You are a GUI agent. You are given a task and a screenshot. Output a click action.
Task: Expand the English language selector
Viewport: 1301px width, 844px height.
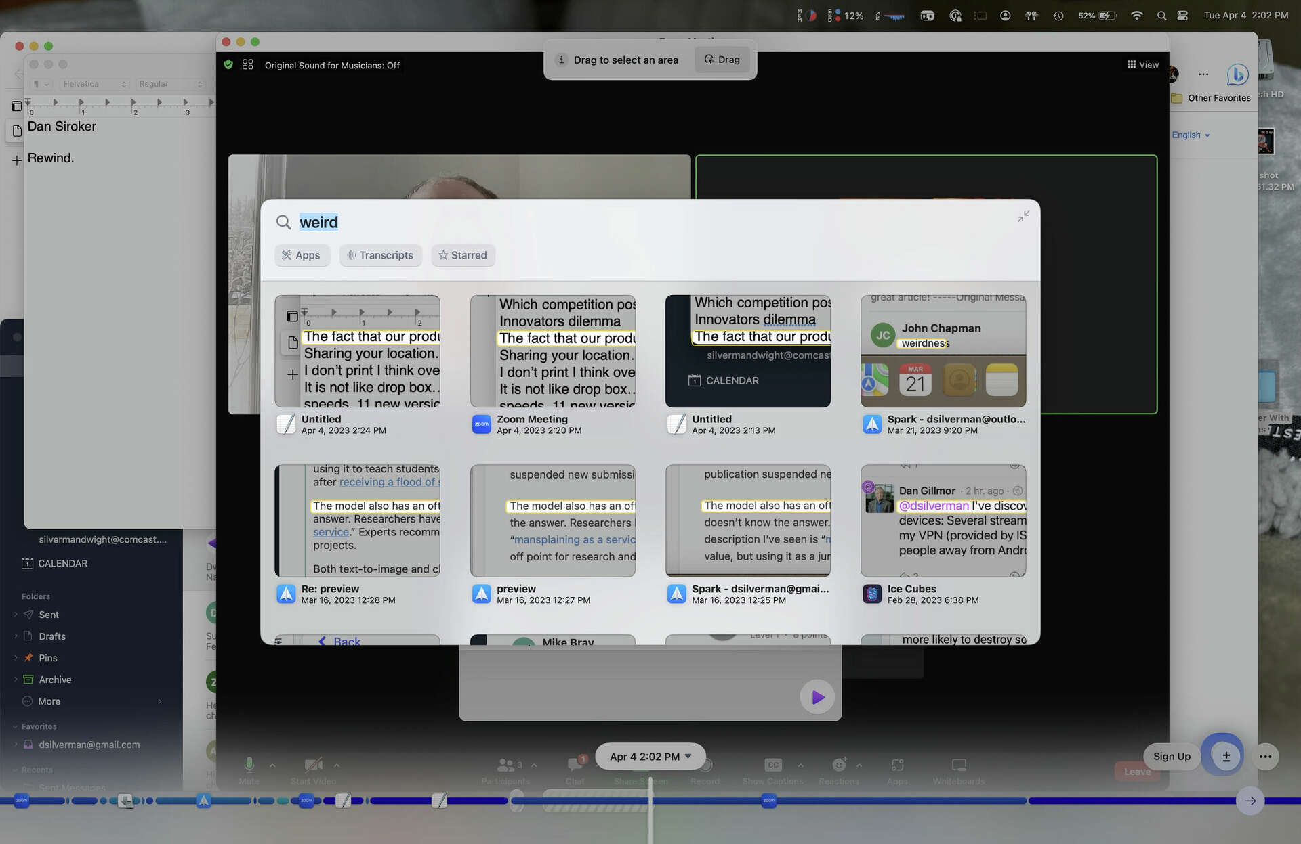(1191, 135)
